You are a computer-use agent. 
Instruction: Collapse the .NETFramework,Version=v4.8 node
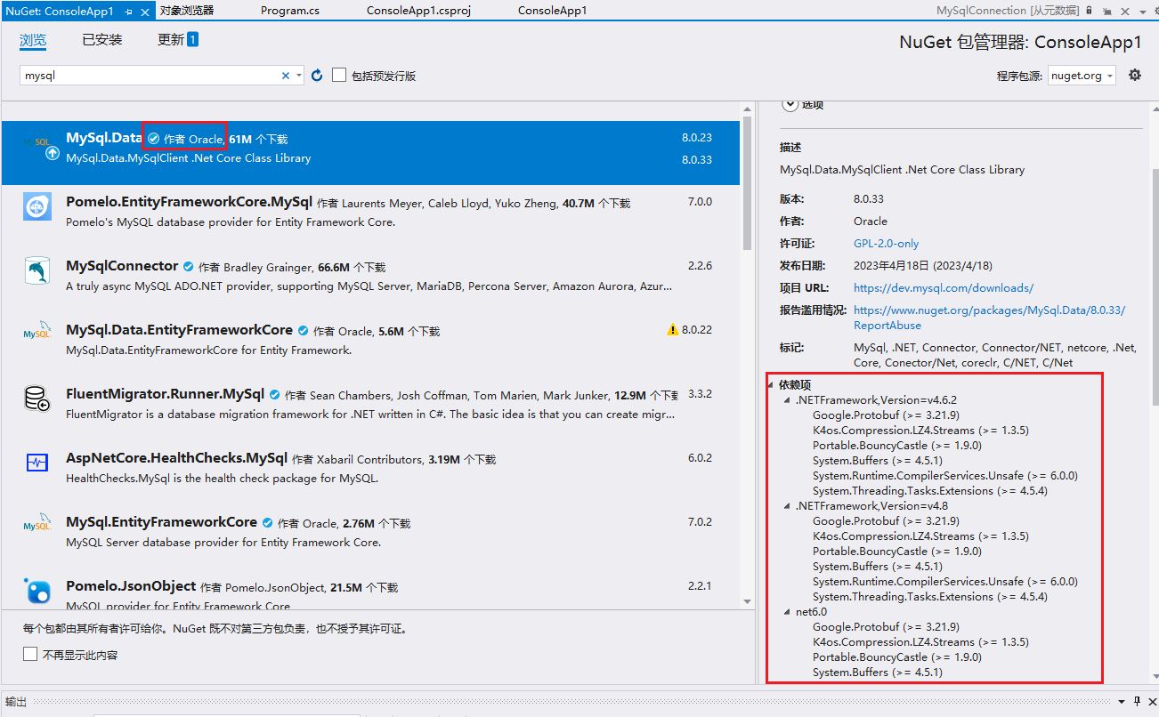(x=787, y=506)
